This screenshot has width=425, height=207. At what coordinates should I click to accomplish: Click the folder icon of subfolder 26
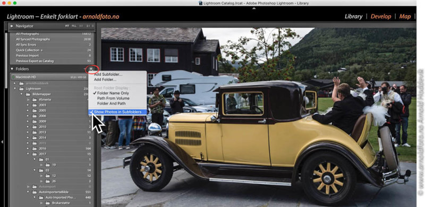pos(48,181)
